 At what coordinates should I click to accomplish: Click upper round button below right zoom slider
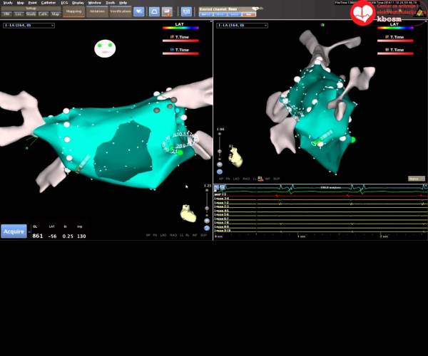click(x=220, y=164)
